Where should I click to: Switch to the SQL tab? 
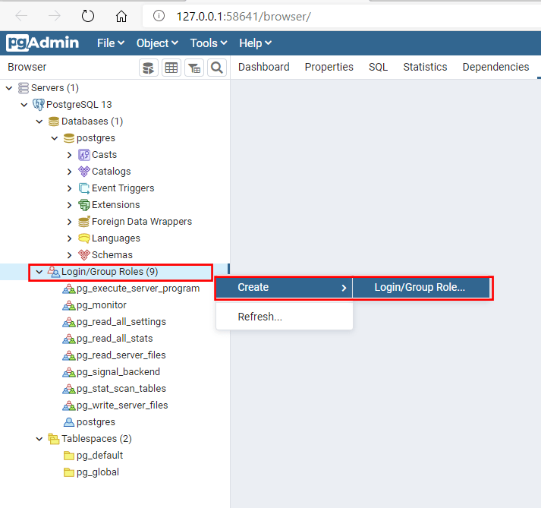coord(378,67)
